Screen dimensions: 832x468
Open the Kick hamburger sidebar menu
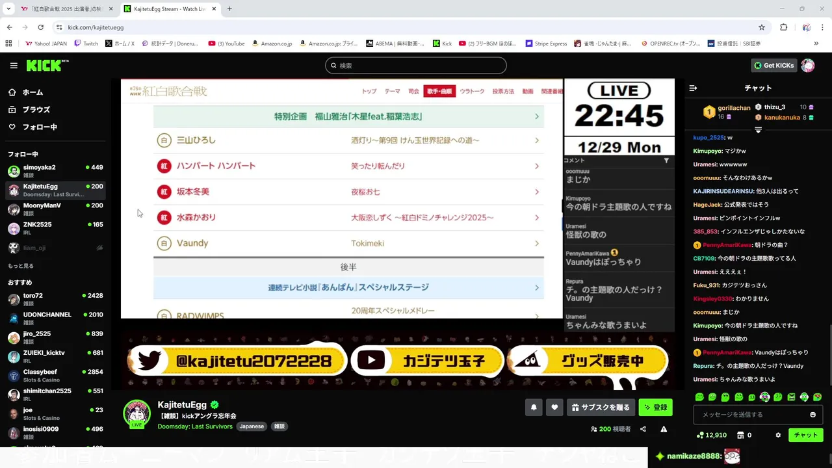pyautogui.click(x=14, y=66)
